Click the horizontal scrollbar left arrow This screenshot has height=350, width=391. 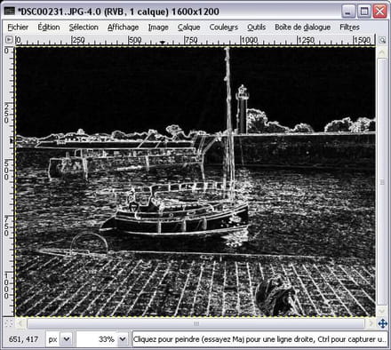[x=20, y=323]
